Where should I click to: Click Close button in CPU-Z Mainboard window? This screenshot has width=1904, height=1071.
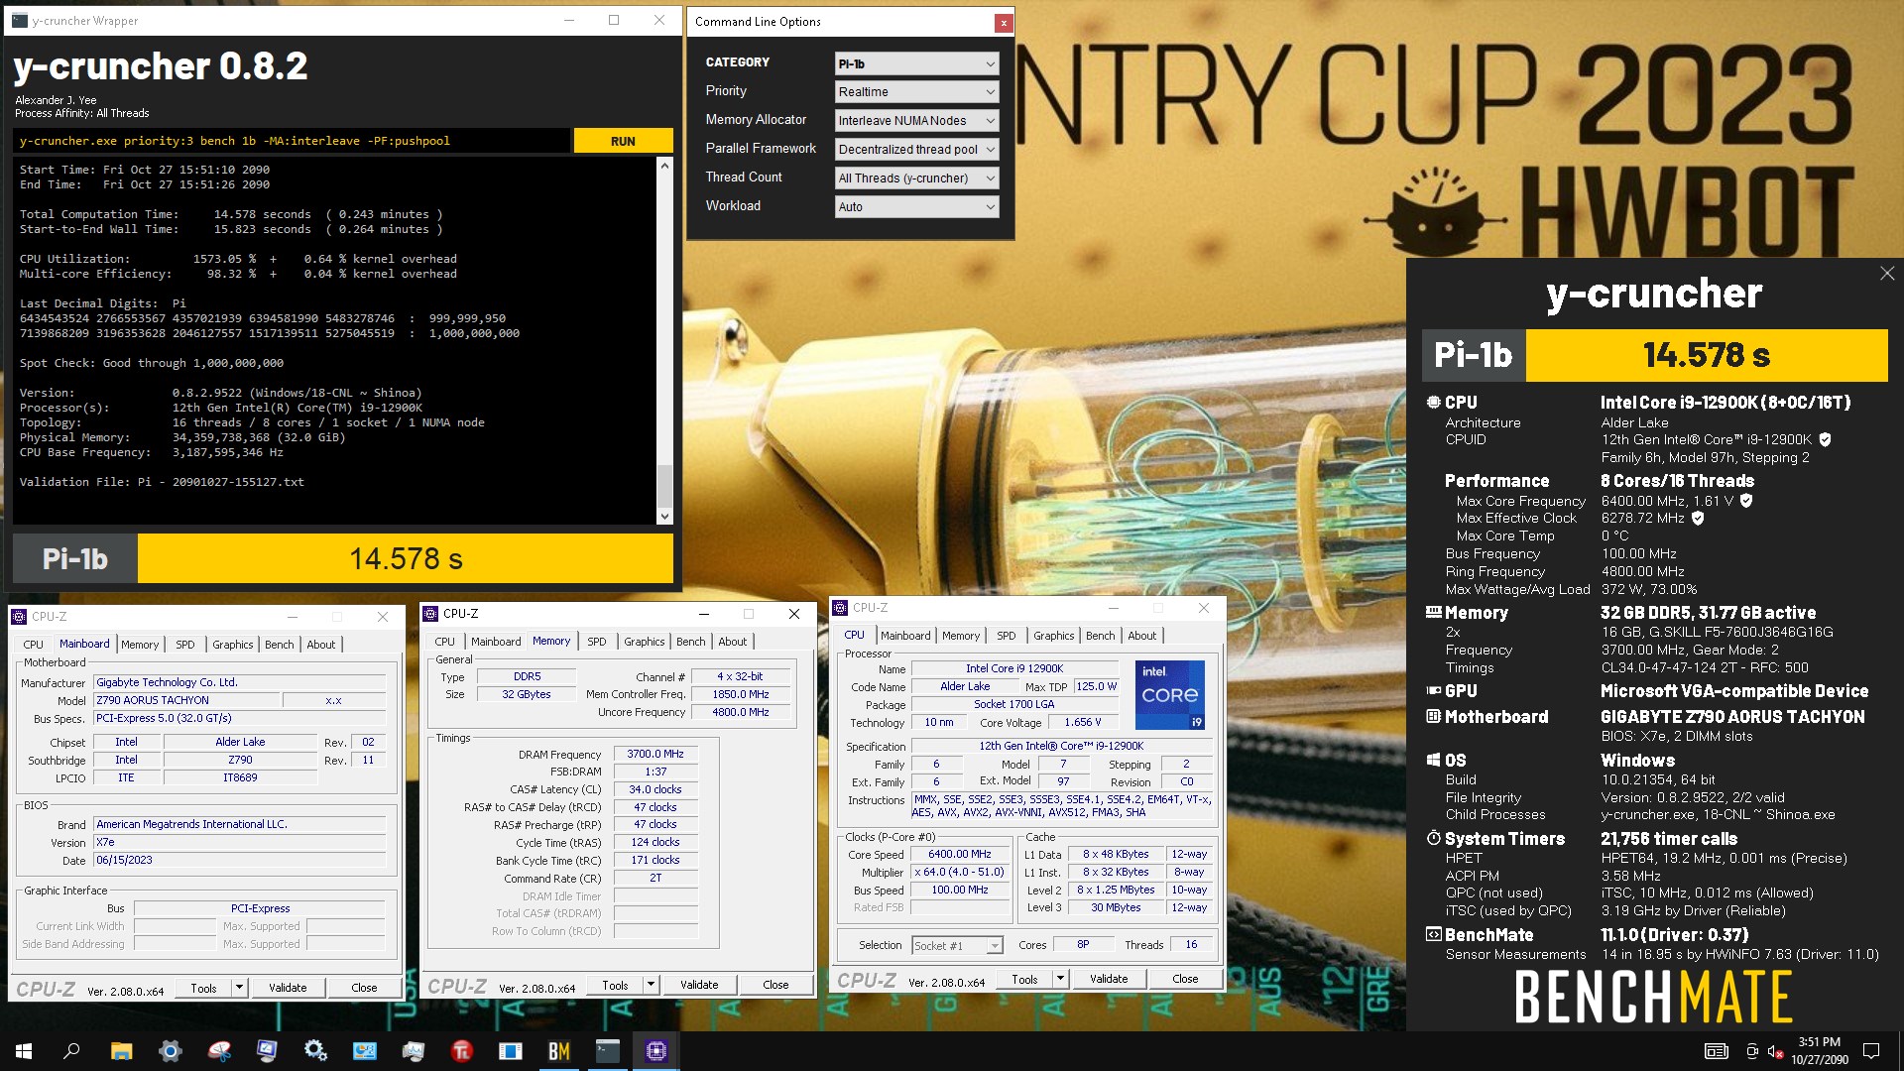364,988
